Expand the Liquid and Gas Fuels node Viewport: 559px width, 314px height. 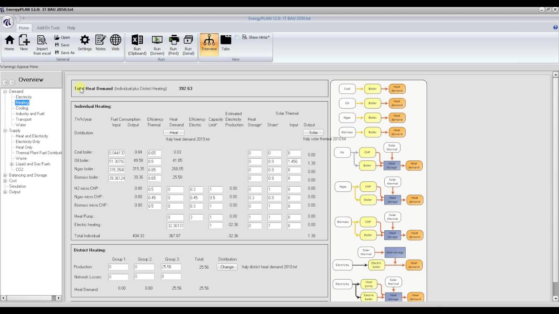click(12, 164)
